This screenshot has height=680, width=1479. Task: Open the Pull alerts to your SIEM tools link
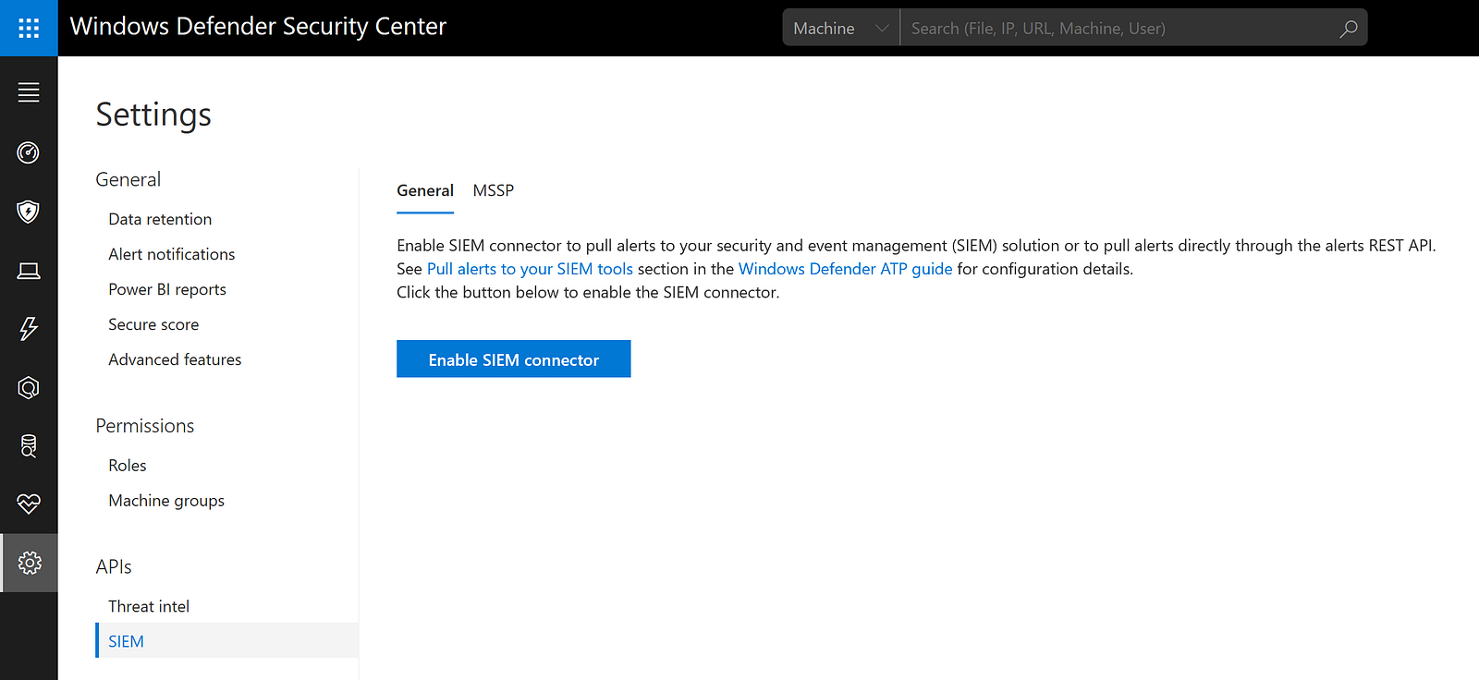(x=530, y=269)
